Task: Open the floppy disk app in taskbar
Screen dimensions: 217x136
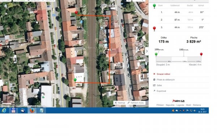Action: pyautogui.click(x=13, y=111)
